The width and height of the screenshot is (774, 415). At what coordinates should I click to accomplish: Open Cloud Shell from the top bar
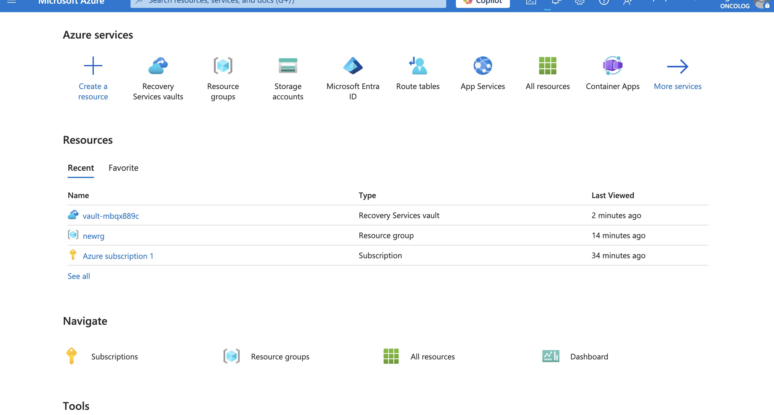click(531, 2)
